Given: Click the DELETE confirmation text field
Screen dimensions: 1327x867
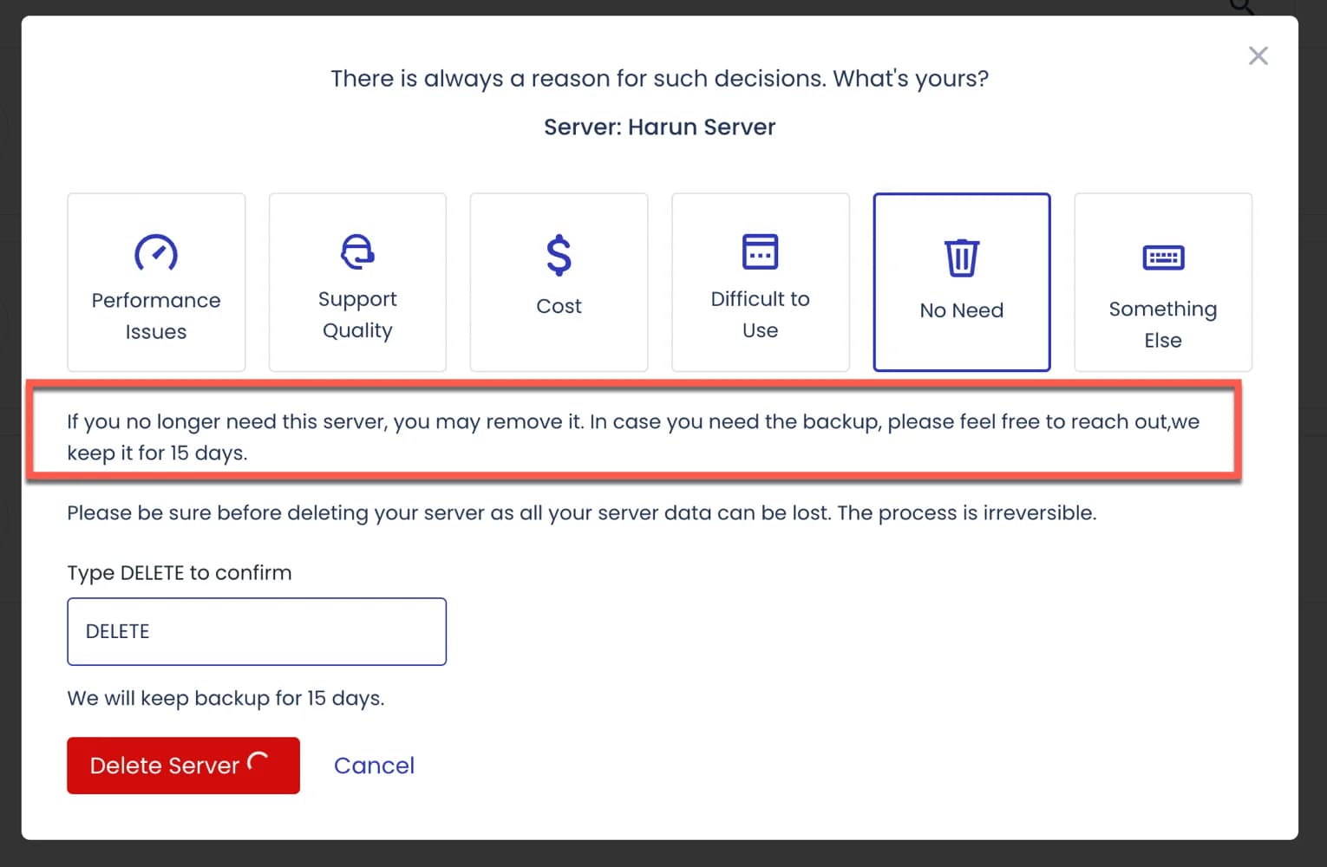Looking at the screenshot, I should [257, 631].
